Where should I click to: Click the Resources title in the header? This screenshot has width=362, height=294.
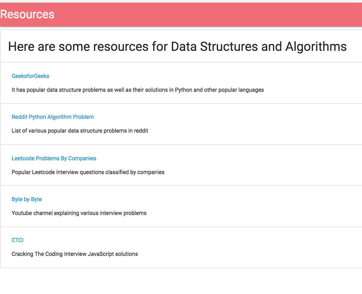[27, 14]
